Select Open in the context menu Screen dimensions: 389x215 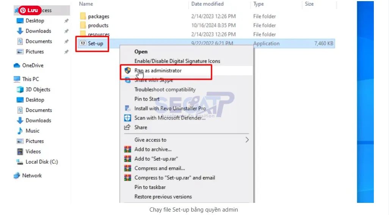pos(141,52)
